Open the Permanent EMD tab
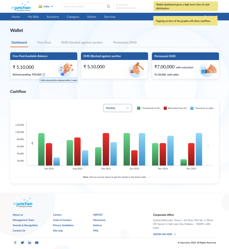The width and height of the screenshot is (229, 249). (x=125, y=42)
